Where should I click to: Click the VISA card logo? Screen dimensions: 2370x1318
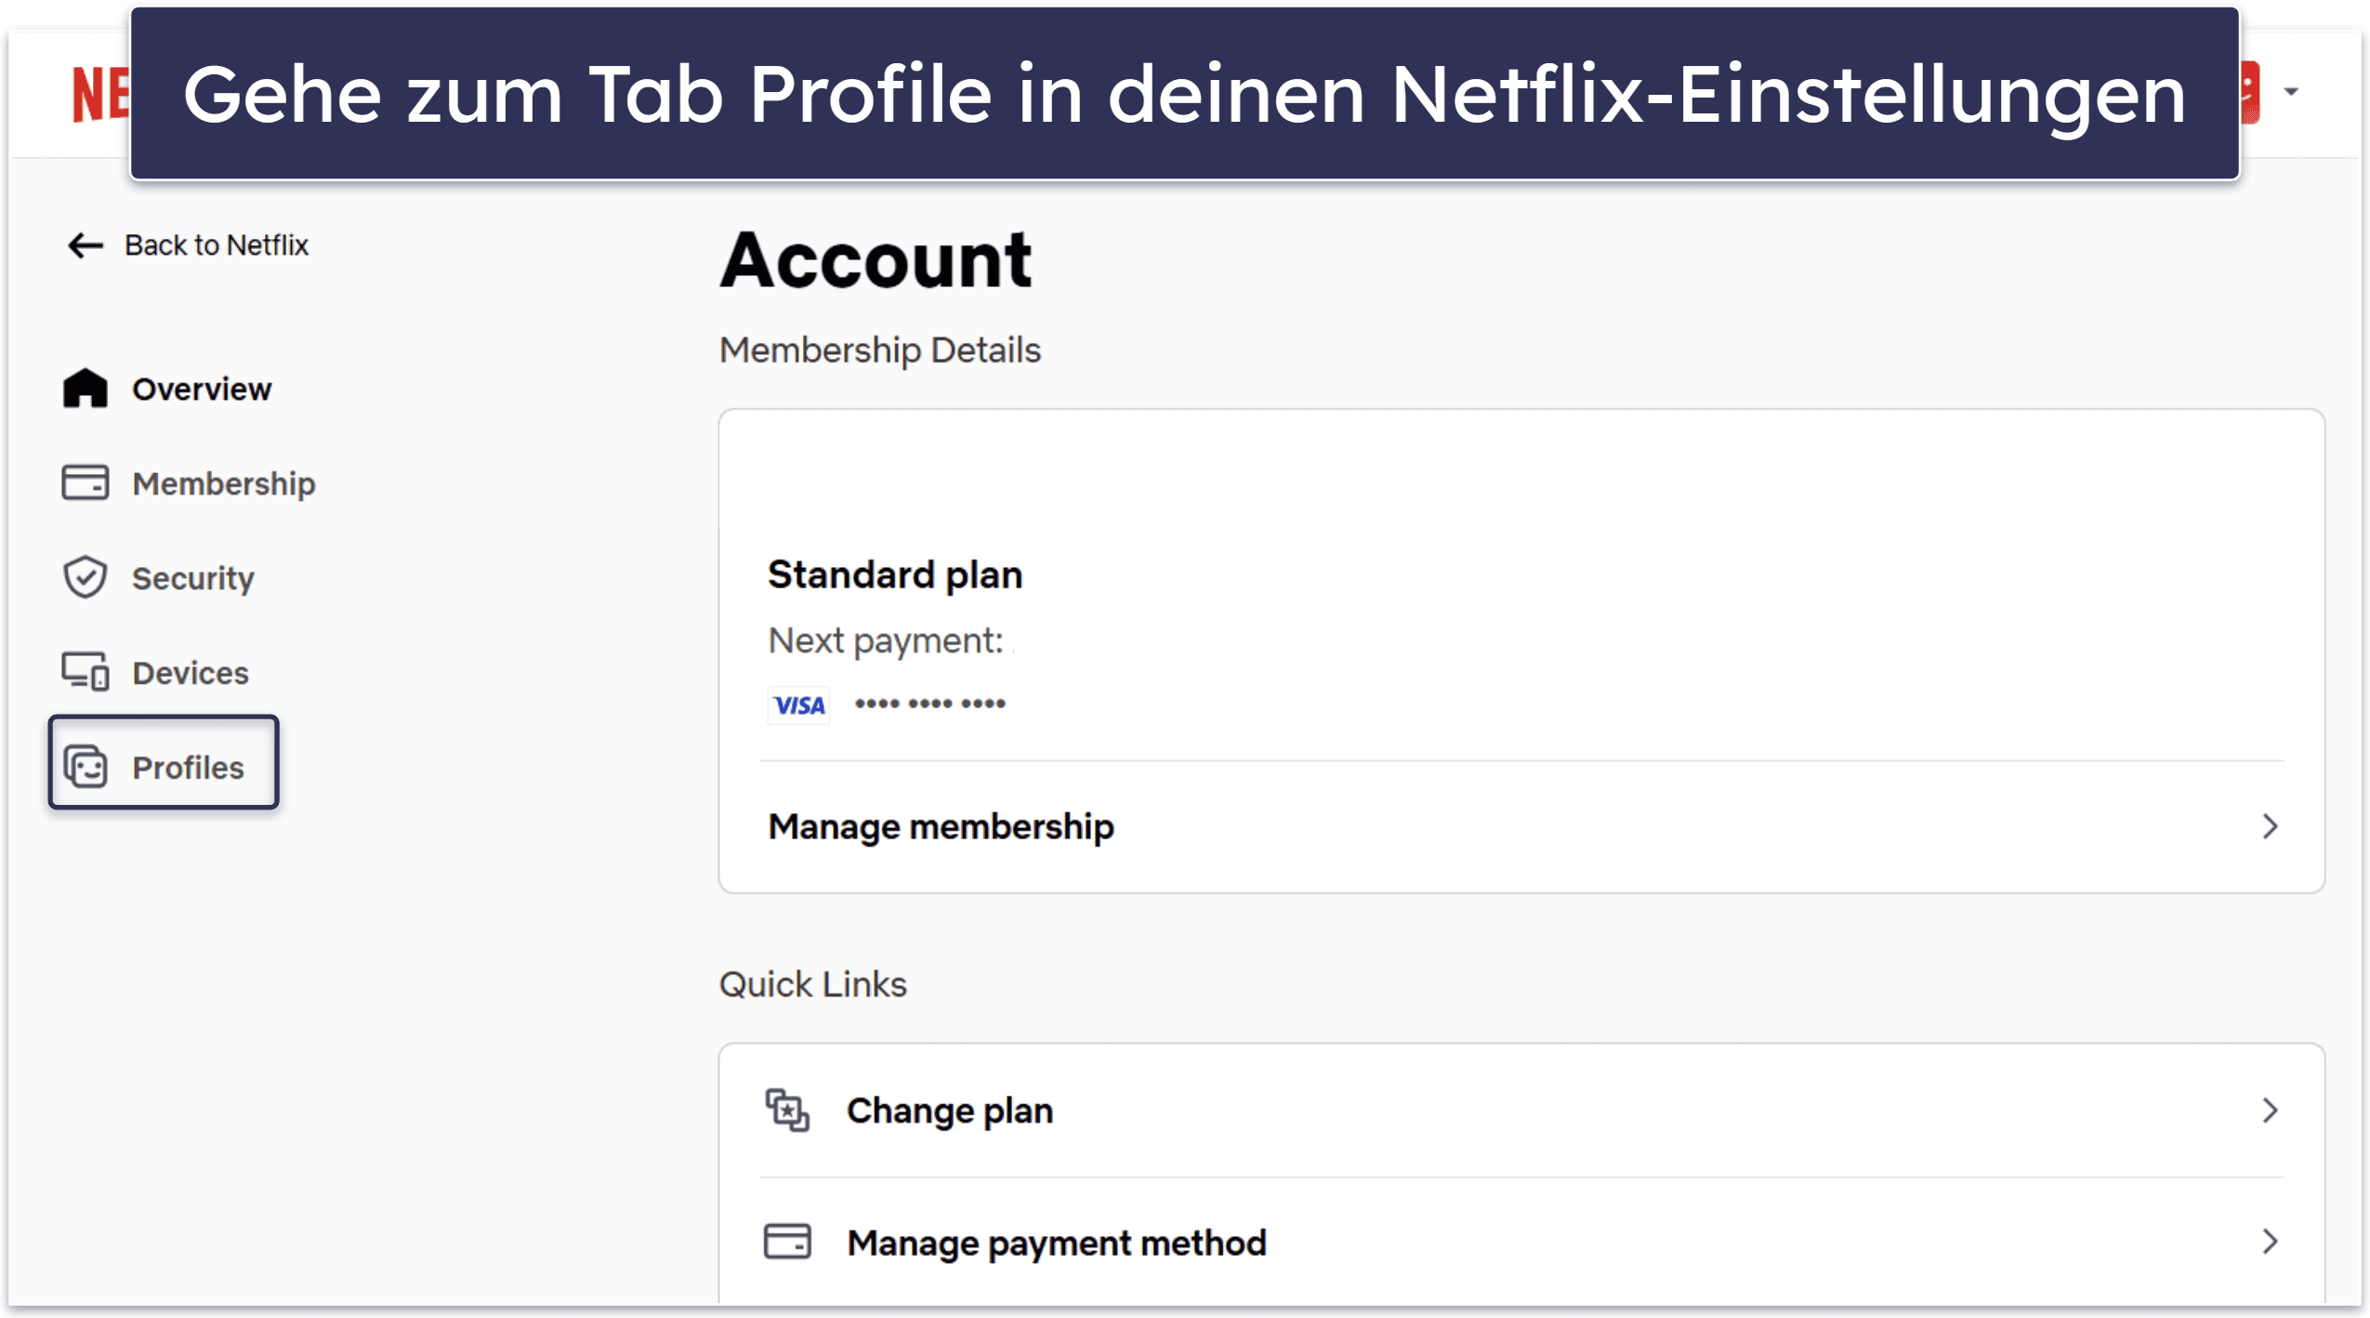(x=799, y=705)
